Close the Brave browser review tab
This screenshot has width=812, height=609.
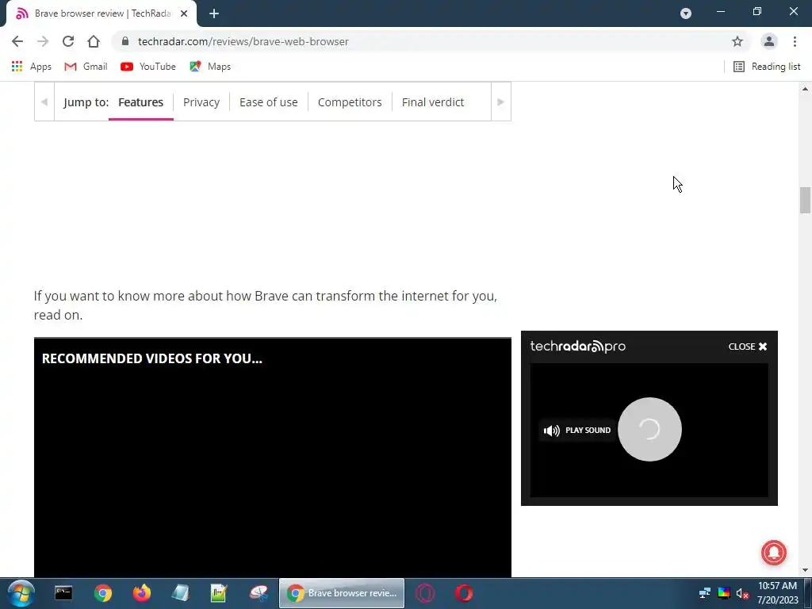tap(184, 13)
